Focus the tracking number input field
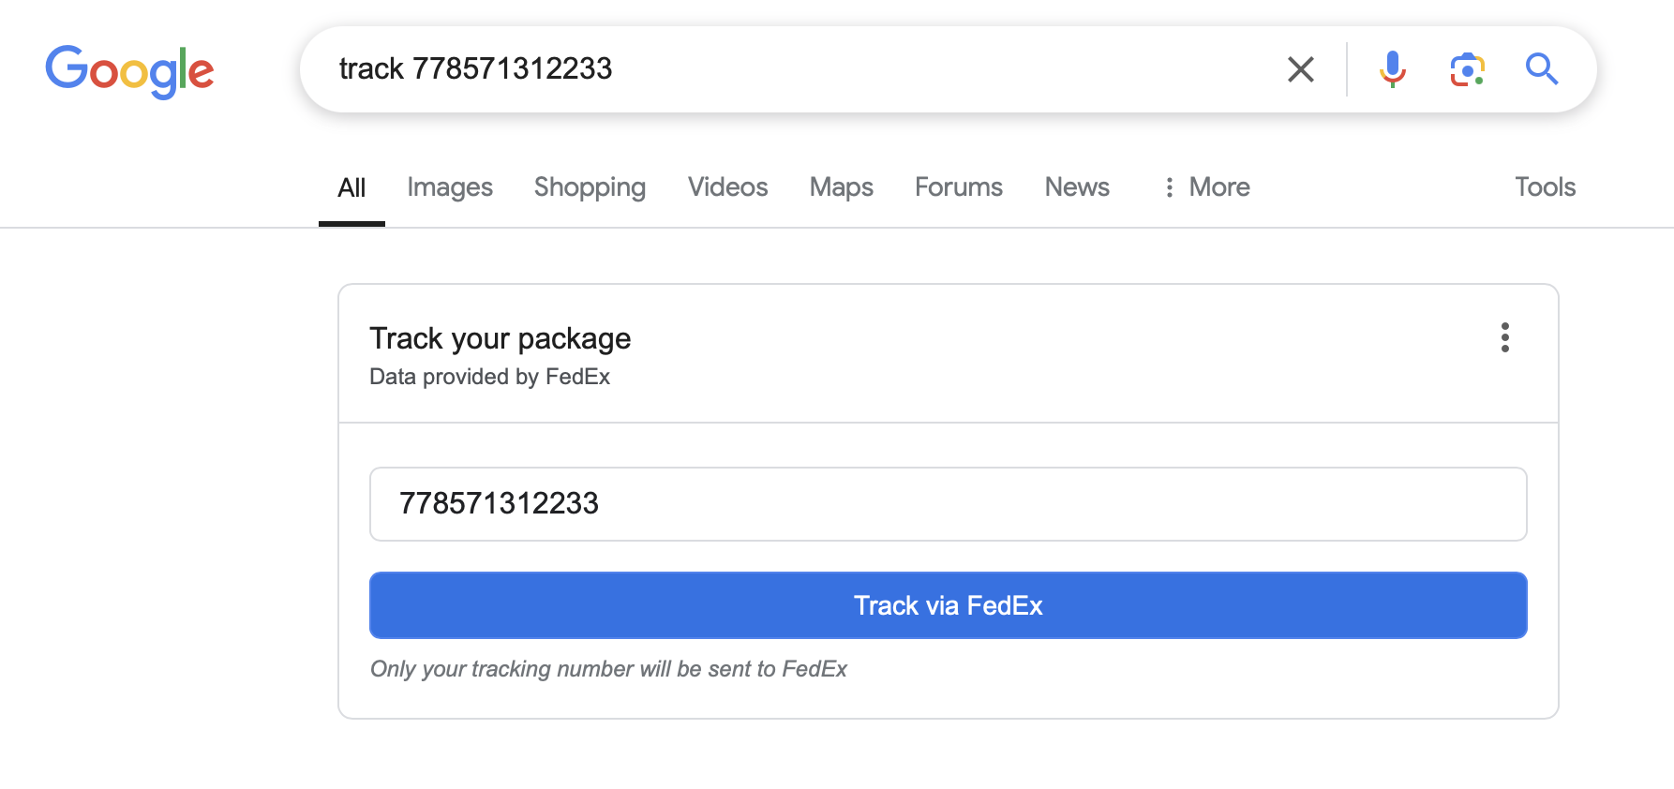The image size is (1674, 789). (948, 504)
